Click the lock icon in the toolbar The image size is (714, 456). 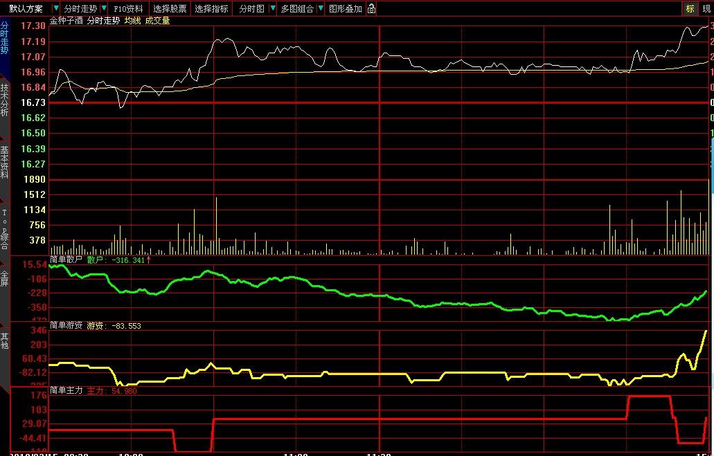coord(372,9)
